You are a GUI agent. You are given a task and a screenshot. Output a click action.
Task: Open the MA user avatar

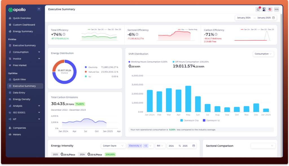(x=276, y=9)
